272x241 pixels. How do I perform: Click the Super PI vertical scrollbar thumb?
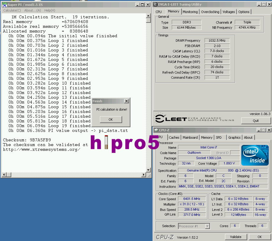point(148,20)
